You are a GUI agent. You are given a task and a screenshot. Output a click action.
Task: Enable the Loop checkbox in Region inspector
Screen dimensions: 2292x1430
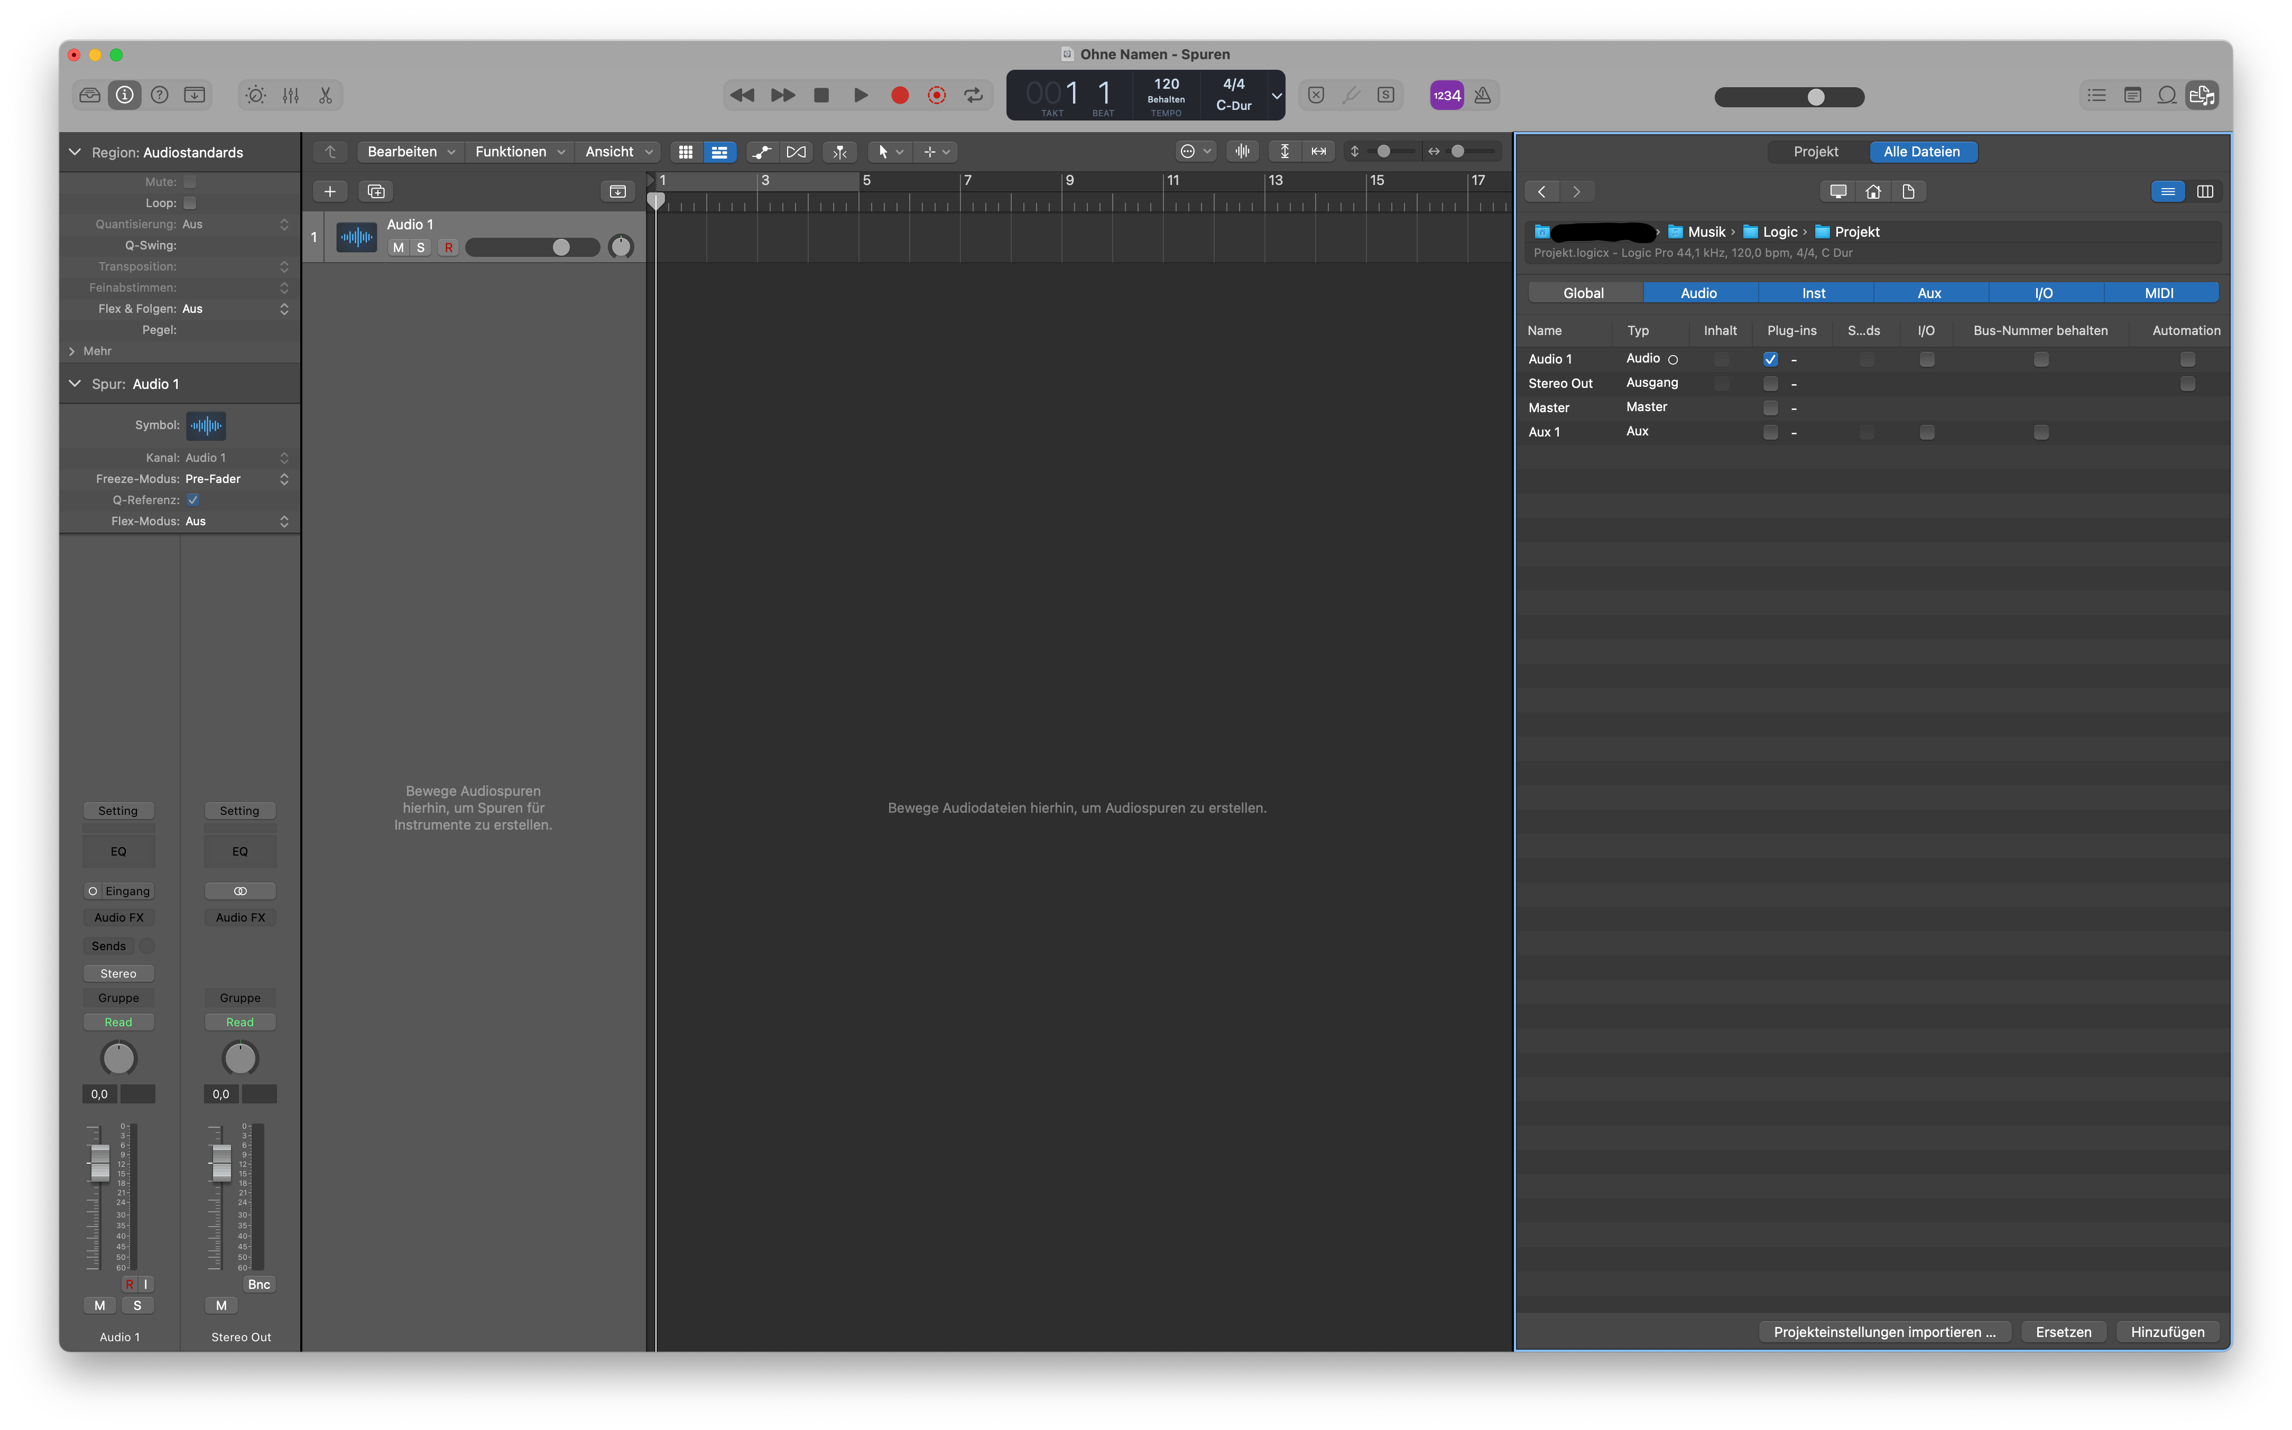[189, 203]
